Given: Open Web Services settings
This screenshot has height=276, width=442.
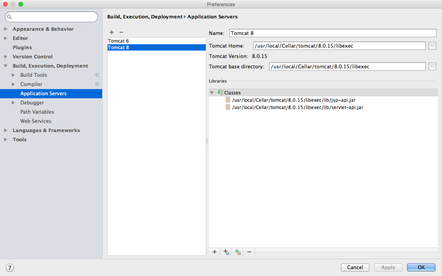Looking at the screenshot, I should (35, 121).
